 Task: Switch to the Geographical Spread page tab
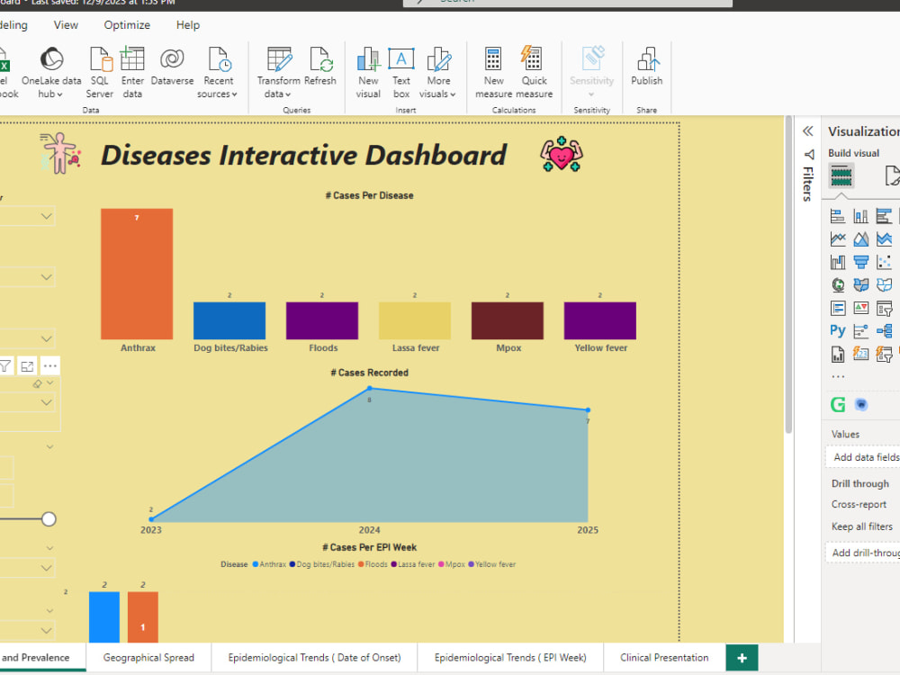point(148,658)
